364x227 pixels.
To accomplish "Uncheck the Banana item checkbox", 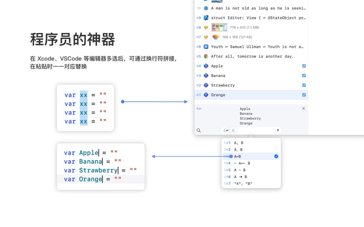I will click(304, 75).
